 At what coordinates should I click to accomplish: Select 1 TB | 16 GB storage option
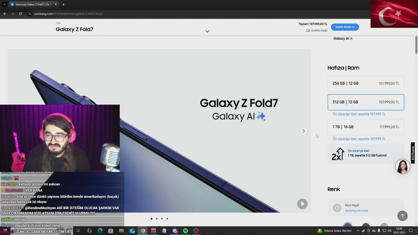point(366,127)
